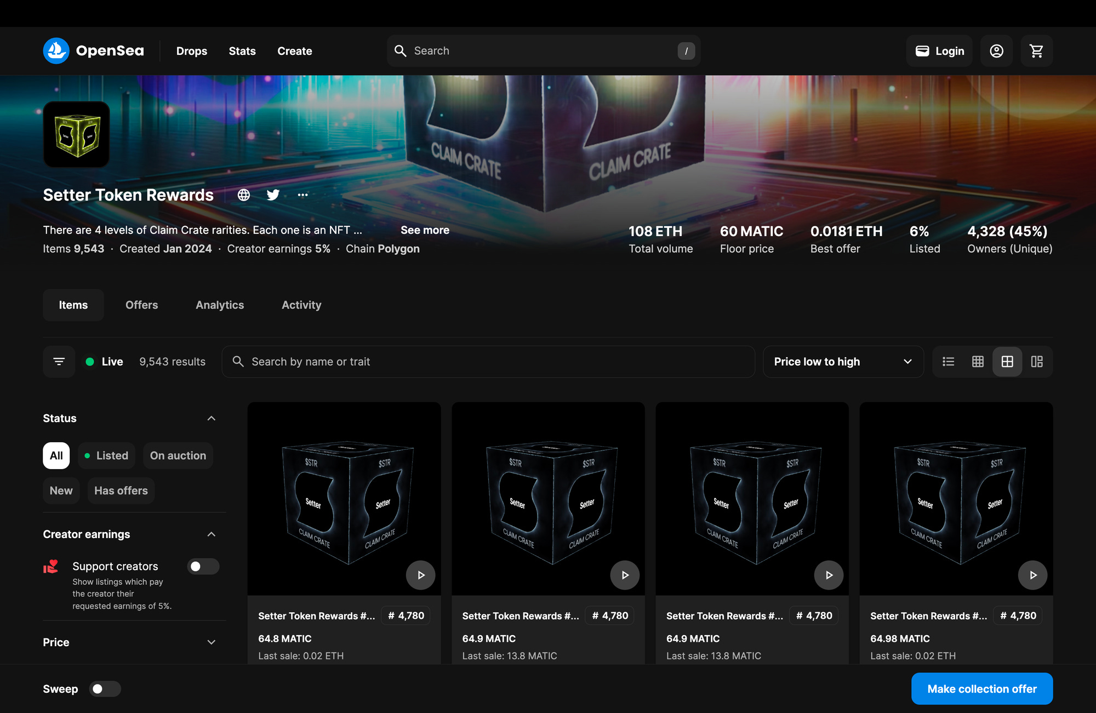
Task: Switch to large grid view icon
Action: [x=1007, y=362]
